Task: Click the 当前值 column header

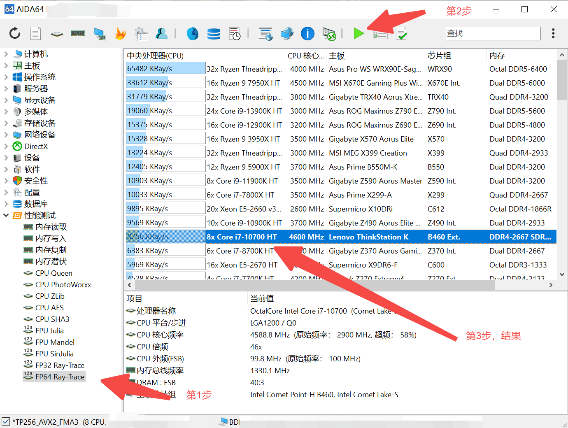Action: tap(368, 298)
